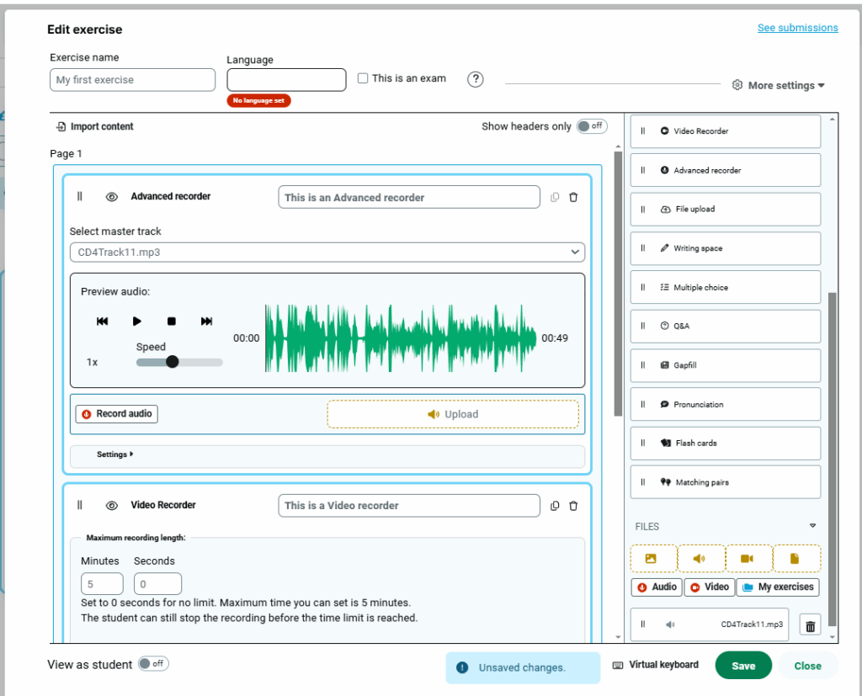Image resolution: width=862 pixels, height=696 pixels.
Task: Click the help question mark icon
Action: (x=476, y=79)
